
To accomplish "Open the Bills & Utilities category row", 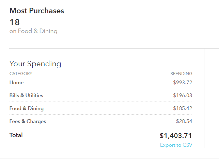I will [x=101, y=95].
